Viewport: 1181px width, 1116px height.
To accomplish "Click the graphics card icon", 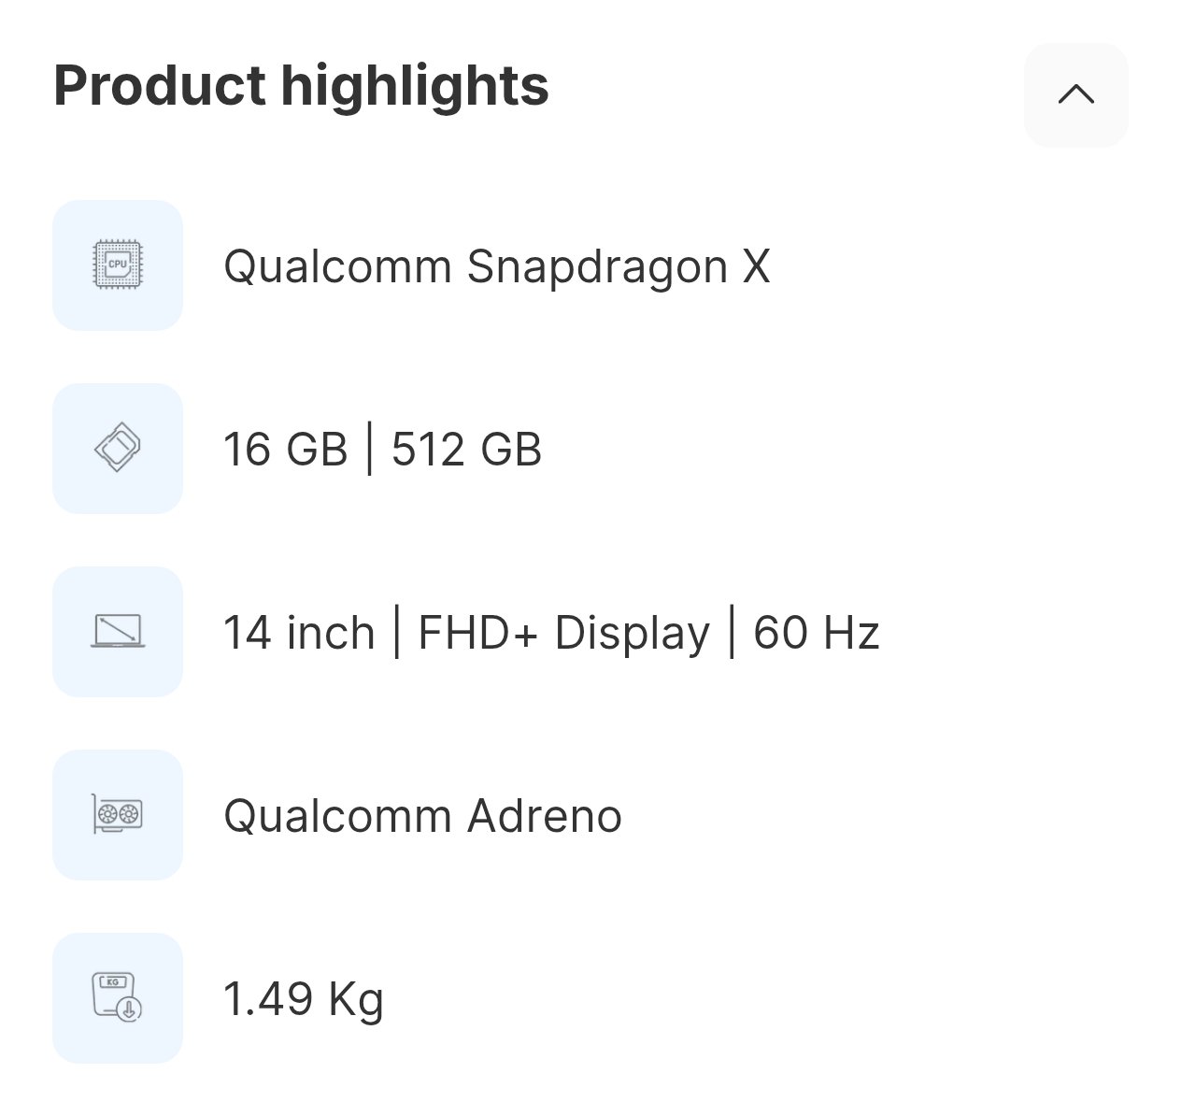I will click(x=118, y=815).
